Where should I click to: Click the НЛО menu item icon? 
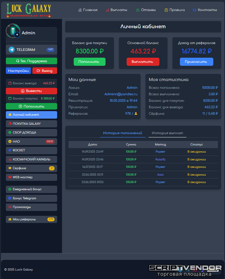pyautogui.click(x=10, y=142)
